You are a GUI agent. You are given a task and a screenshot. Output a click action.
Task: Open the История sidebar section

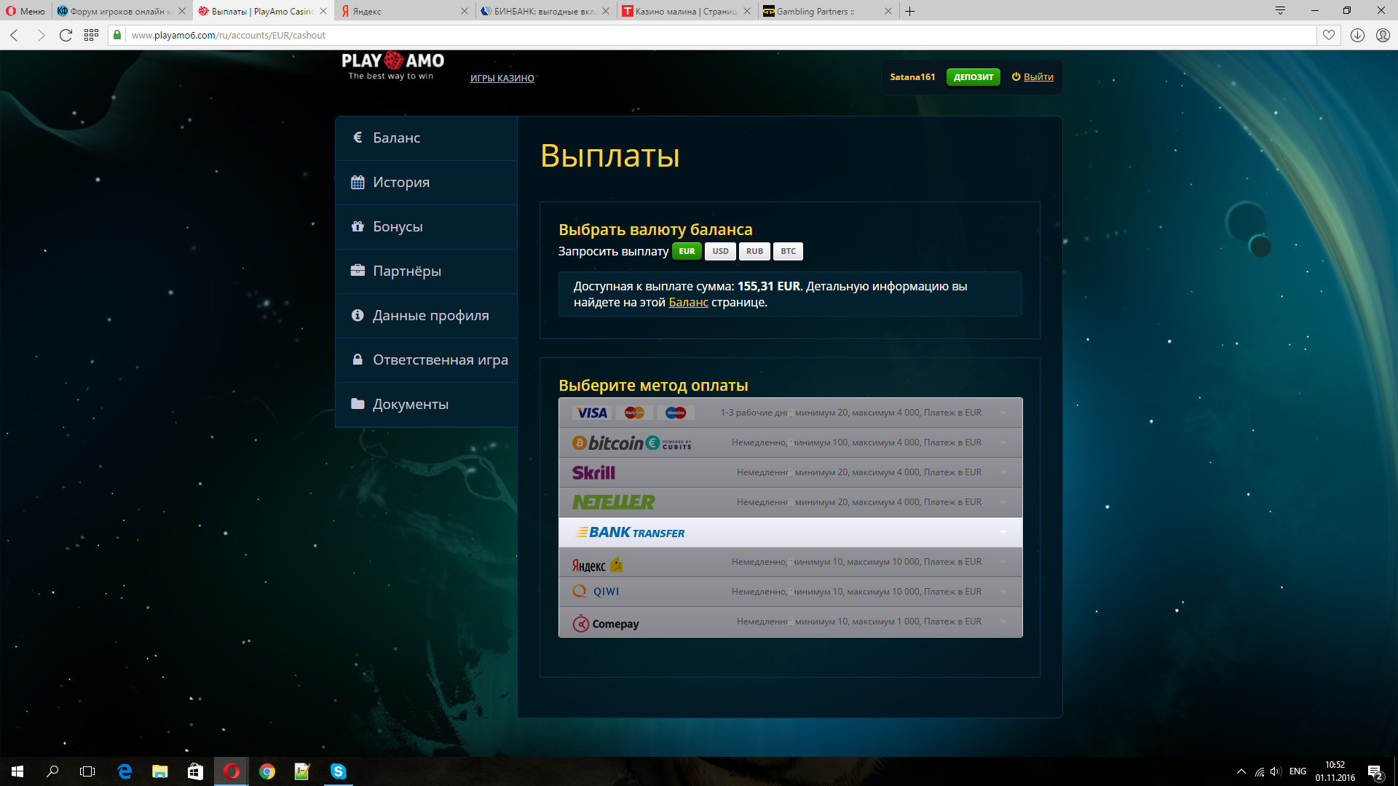click(426, 183)
